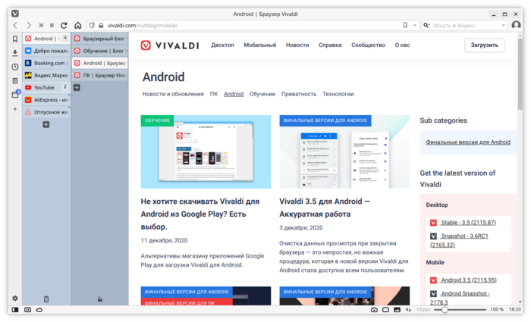Screen dimensions: 531x322
Task: Click the Reload page button
Action: pyautogui.click(x=64, y=26)
